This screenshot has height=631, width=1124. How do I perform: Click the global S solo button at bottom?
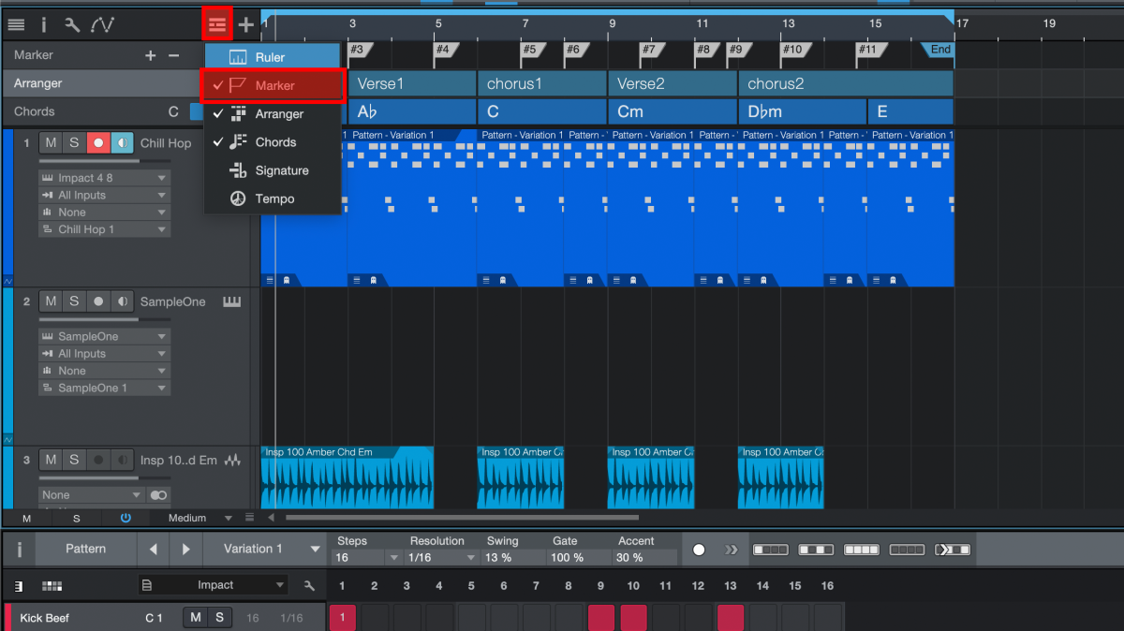pos(77,518)
